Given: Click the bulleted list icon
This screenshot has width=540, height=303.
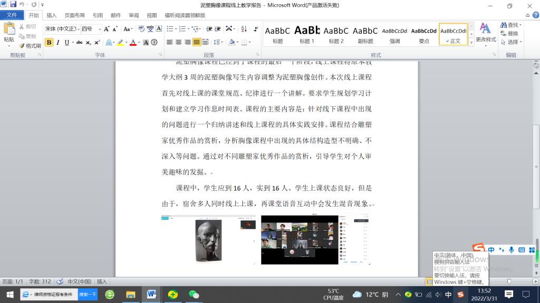Looking at the screenshot, I should pos(170,29).
